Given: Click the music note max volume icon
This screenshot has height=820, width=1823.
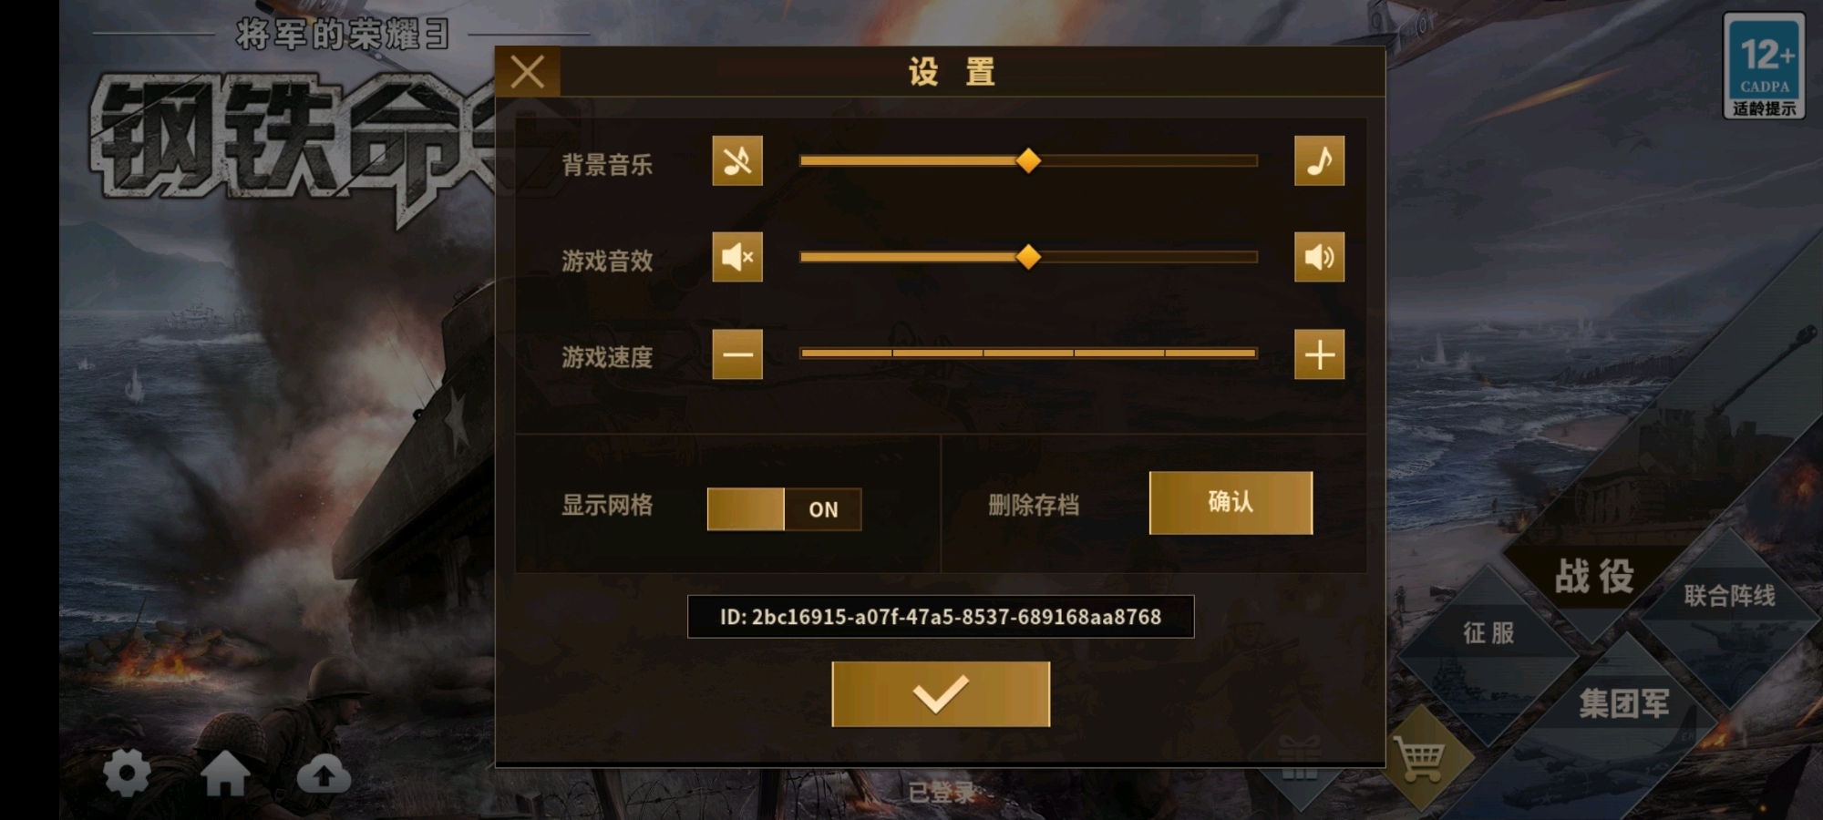Looking at the screenshot, I should click(1319, 161).
